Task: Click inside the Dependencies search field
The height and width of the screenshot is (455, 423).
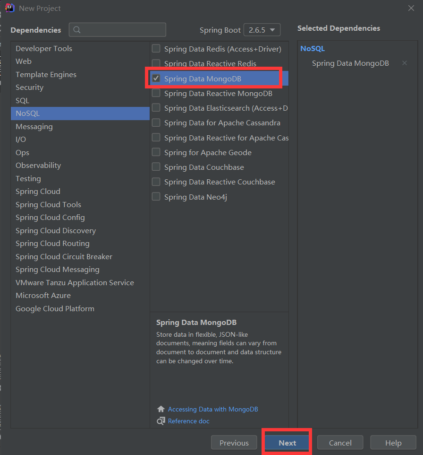Action: click(x=118, y=29)
